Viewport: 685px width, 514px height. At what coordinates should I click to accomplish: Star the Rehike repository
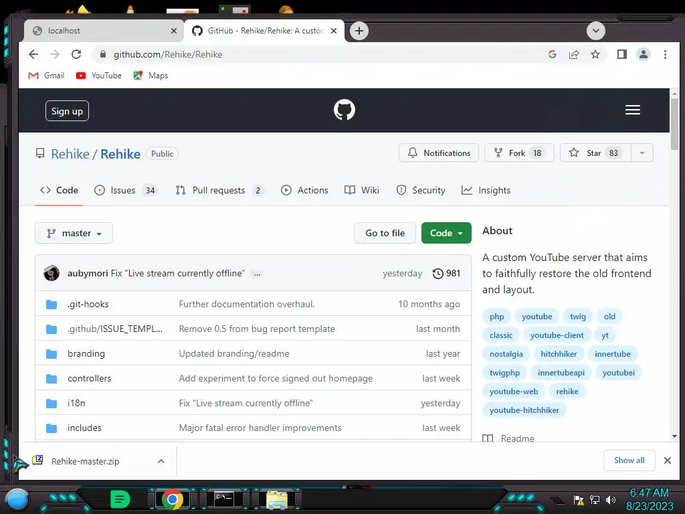click(595, 153)
